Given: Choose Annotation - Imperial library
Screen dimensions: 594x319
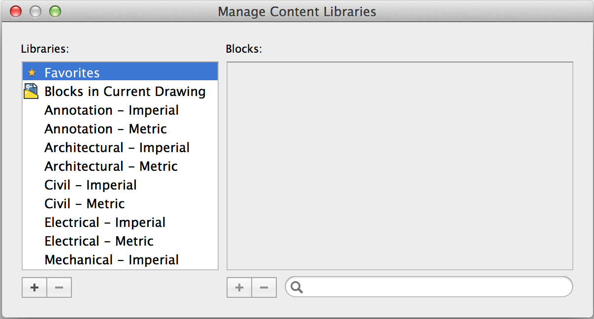Looking at the screenshot, I should [x=111, y=110].
